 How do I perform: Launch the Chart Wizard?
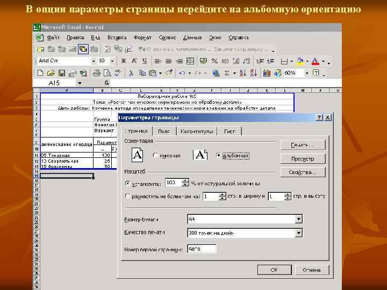(267, 73)
